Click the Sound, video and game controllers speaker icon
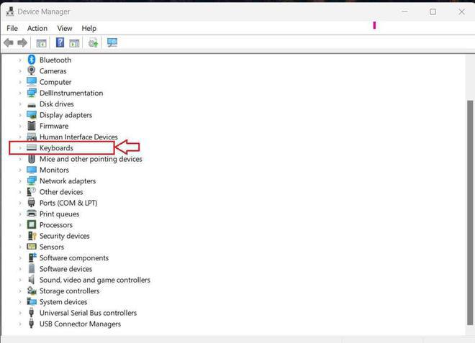The image size is (475, 343). click(x=31, y=280)
